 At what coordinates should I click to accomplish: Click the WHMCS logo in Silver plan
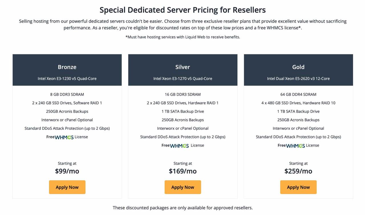[x=179, y=146]
